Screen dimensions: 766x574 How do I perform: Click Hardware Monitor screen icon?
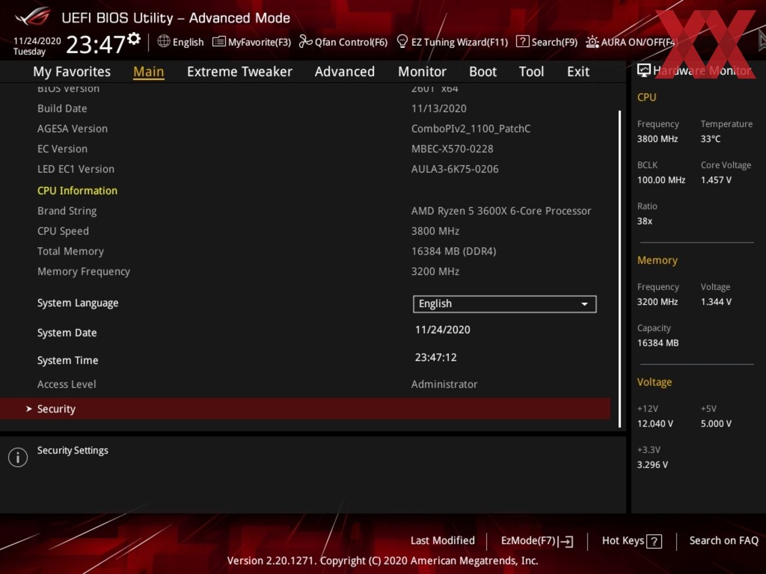pos(644,70)
